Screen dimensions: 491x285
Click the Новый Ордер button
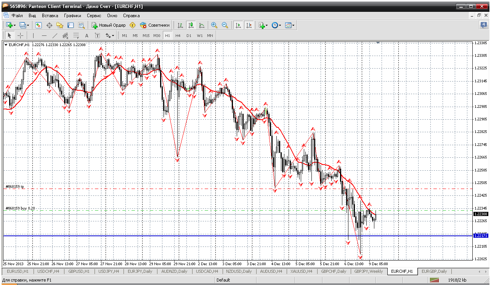[109, 25]
